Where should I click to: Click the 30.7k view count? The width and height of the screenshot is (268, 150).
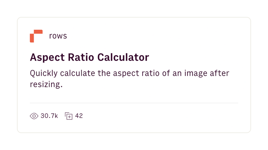click(x=49, y=116)
